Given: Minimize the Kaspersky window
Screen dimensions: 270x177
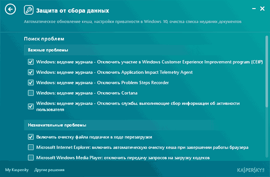Looking at the screenshot, I should [x=254, y=9].
